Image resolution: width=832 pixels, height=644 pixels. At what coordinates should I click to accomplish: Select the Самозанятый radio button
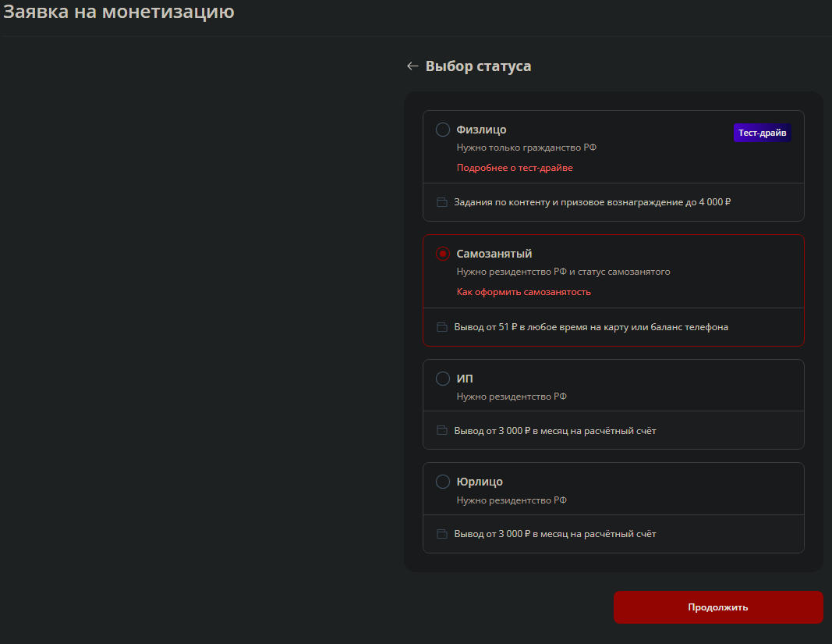coord(443,254)
